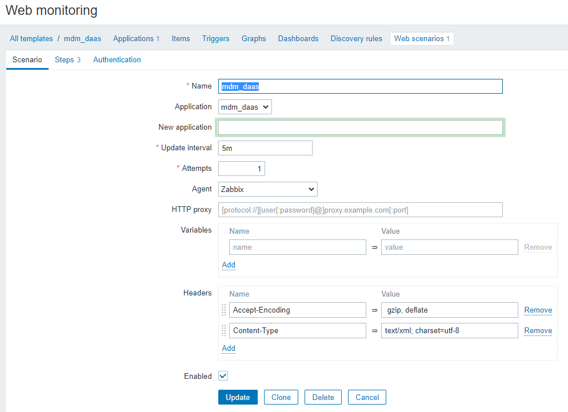This screenshot has width=568, height=412.
Task: Open the Authentication tab
Action: tap(117, 60)
